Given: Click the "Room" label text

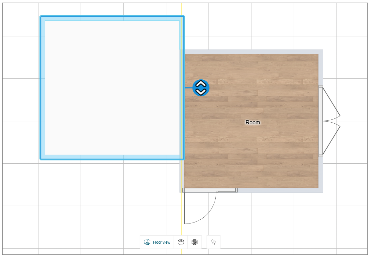Looking at the screenshot, I should pos(253,122).
